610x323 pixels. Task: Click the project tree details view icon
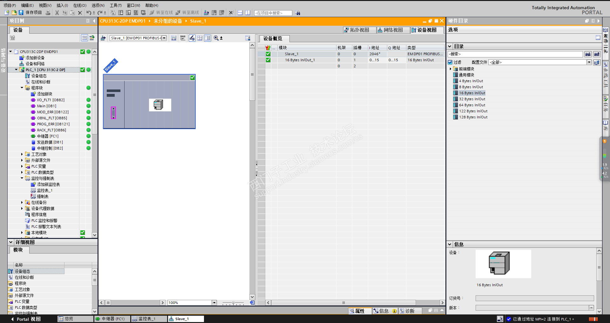85,38
